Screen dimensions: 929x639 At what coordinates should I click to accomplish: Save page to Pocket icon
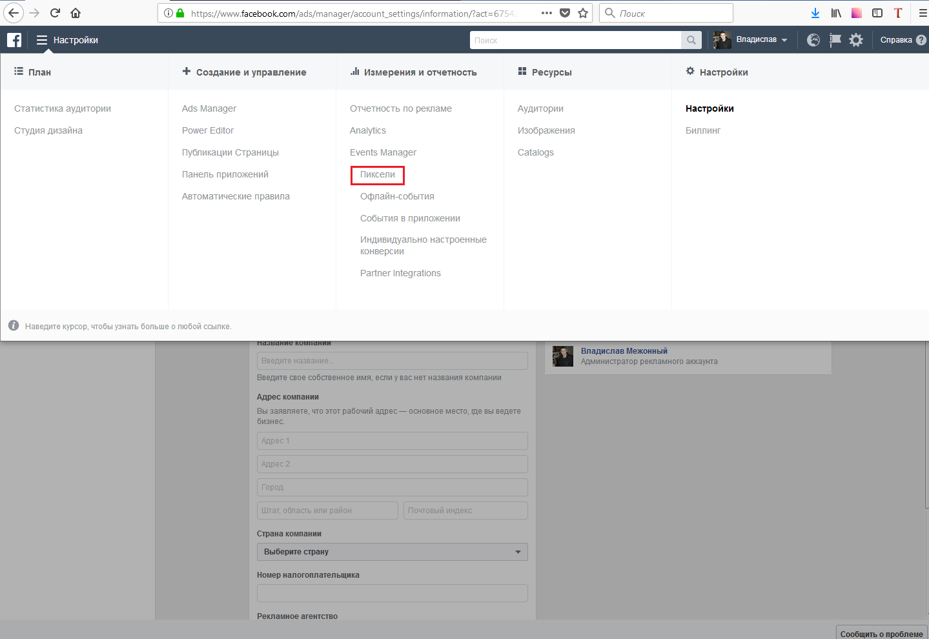[x=565, y=13]
